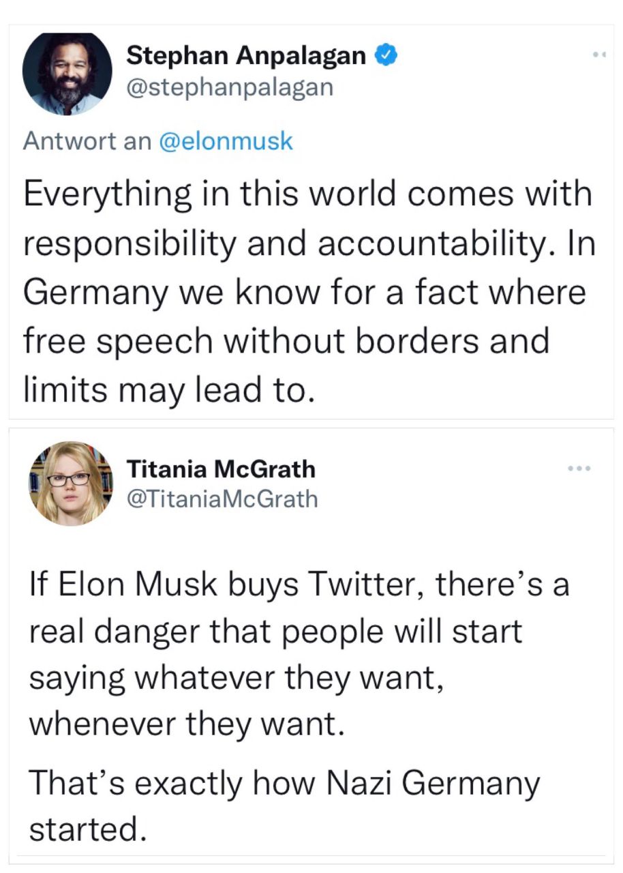This screenshot has height=873, width=623.
Task: Open Stephan Anpalagan's profile picture
Action: [x=67, y=74]
